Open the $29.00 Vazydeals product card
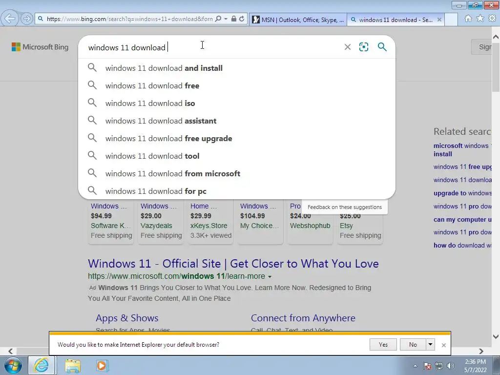The height and width of the screenshot is (375, 500). [x=161, y=221]
